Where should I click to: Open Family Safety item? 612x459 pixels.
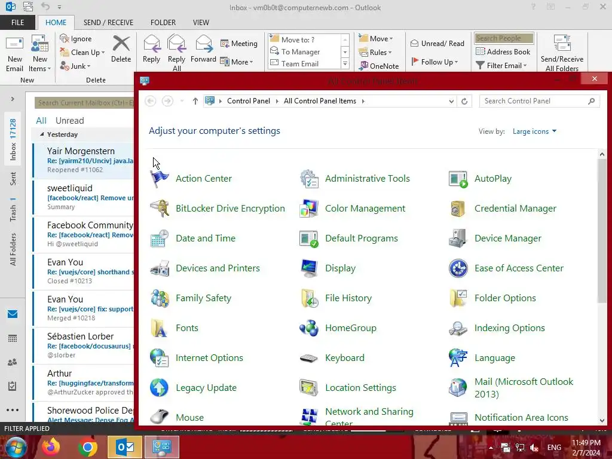191,298
